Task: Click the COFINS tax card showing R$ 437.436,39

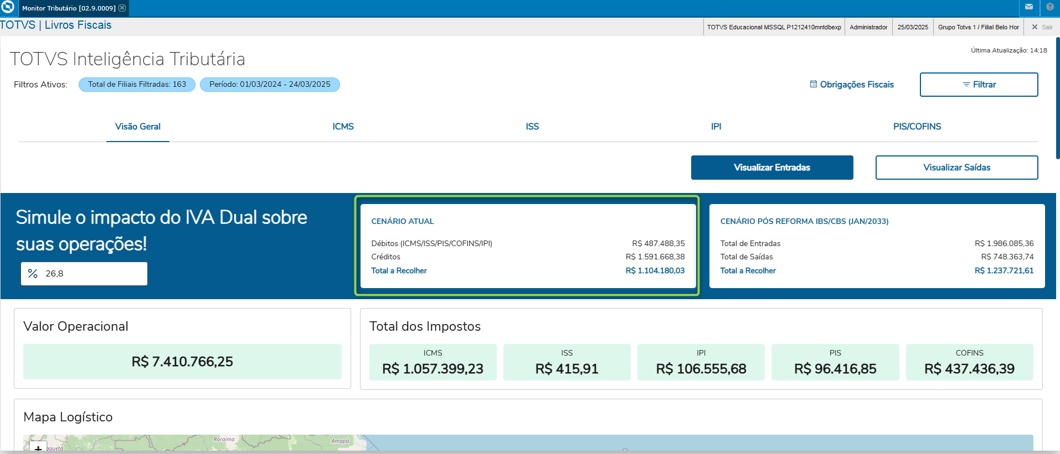Action: (x=970, y=362)
